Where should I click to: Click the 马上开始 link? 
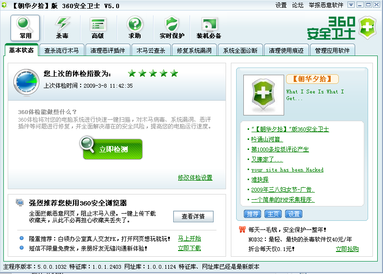click(x=189, y=239)
